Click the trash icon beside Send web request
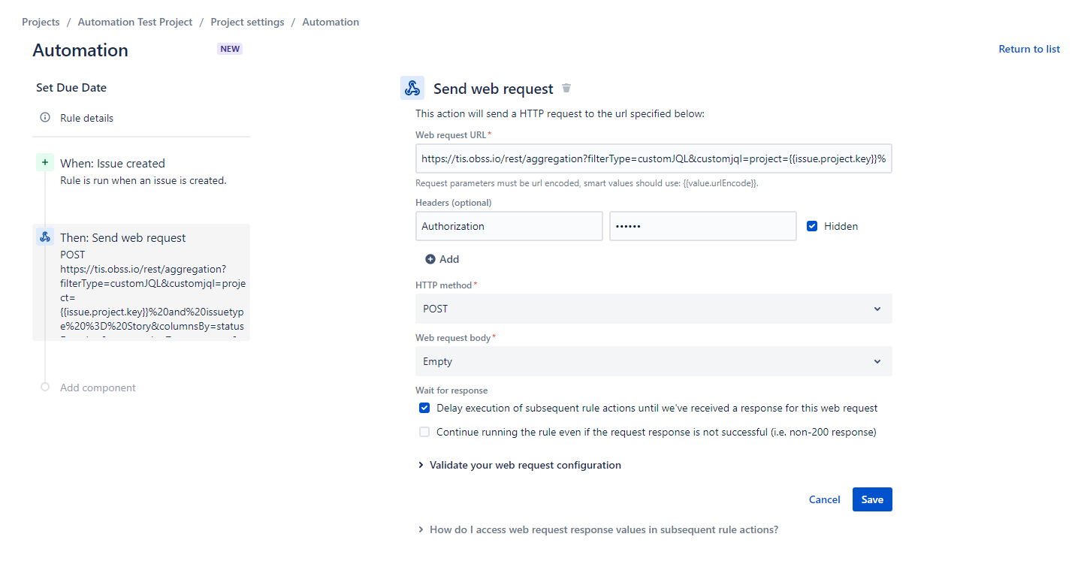1090x570 pixels. pos(566,89)
